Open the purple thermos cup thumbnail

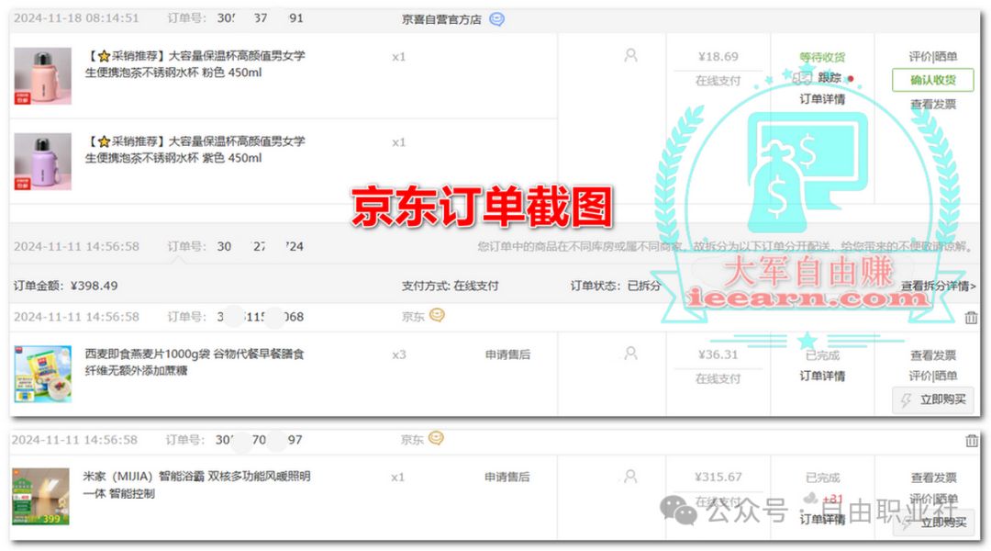point(42,162)
